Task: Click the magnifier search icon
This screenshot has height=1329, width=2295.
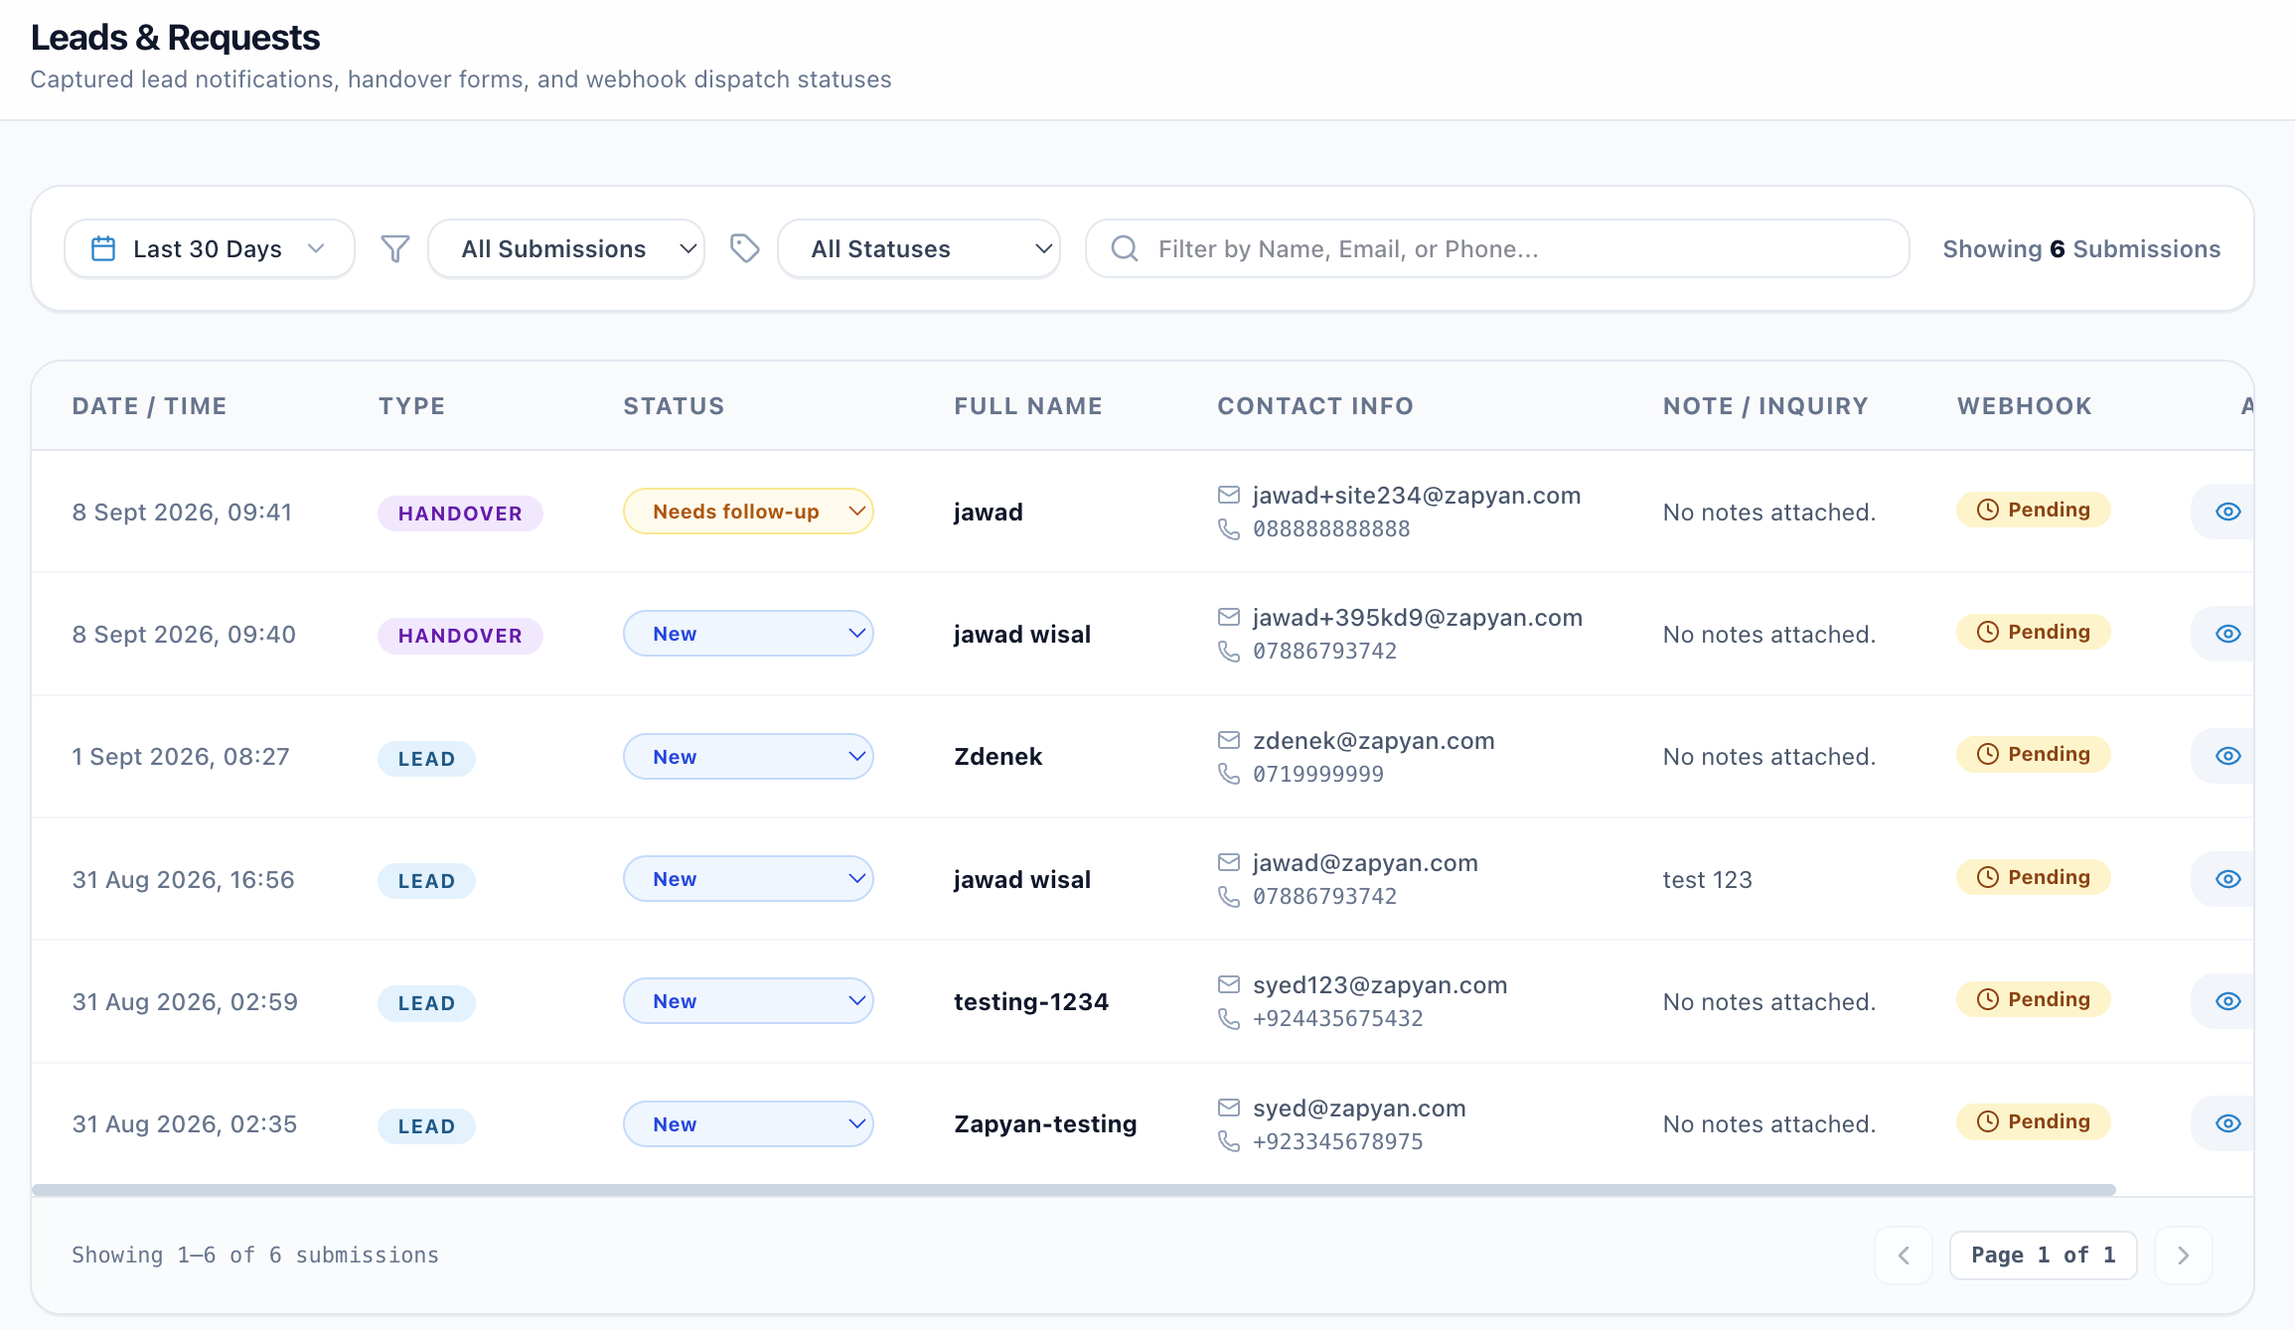Action: [x=1125, y=248]
